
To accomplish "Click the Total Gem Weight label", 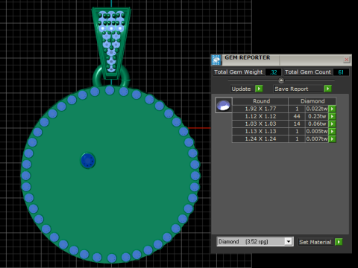I will pos(238,72).
